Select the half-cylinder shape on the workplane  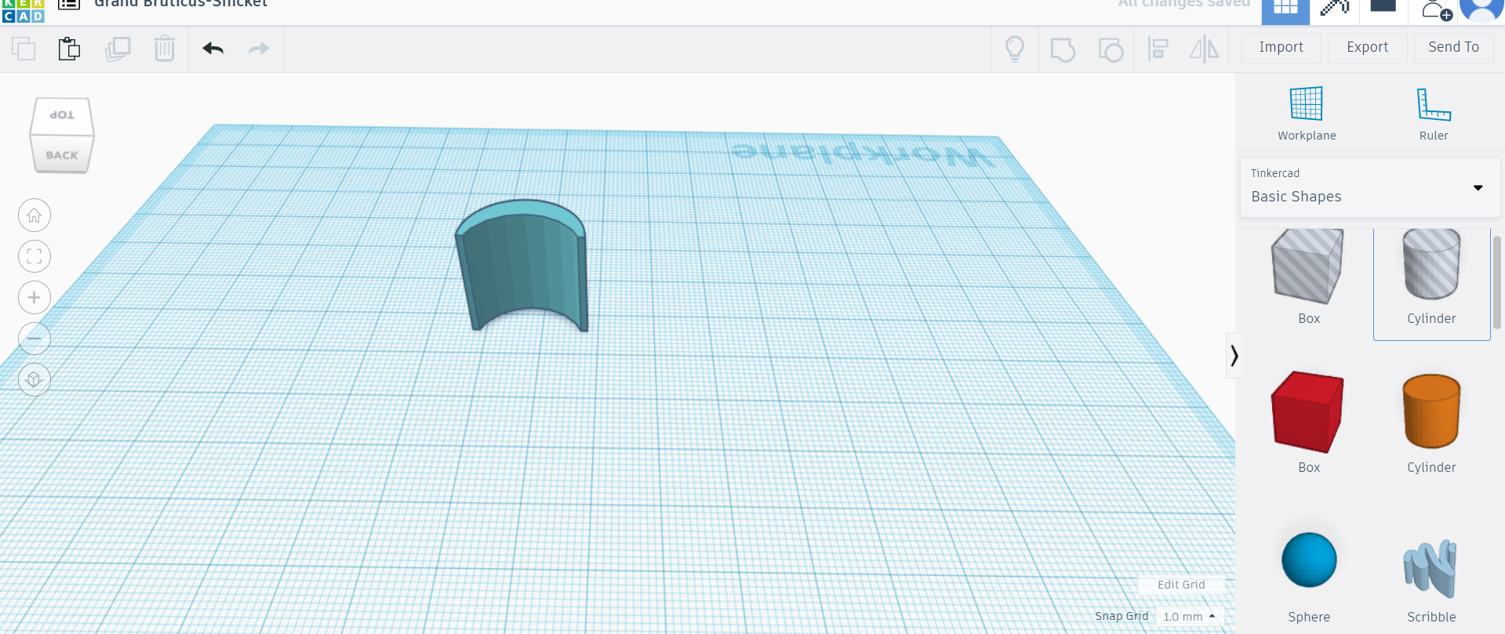click(x=522, y=266)
